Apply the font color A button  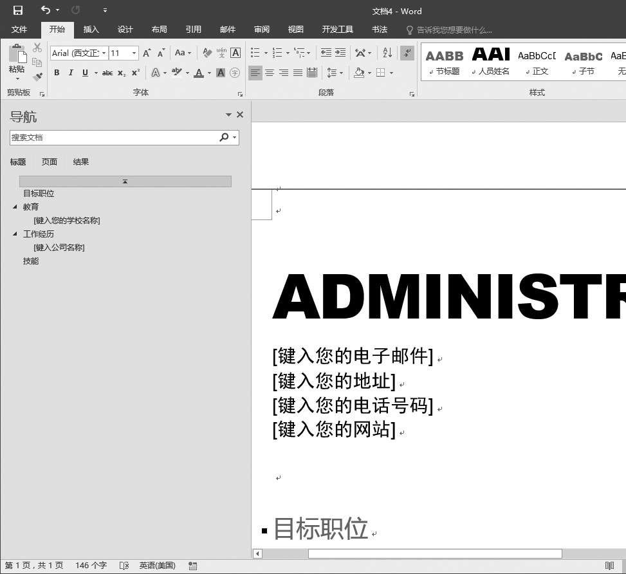coord(199,73)
